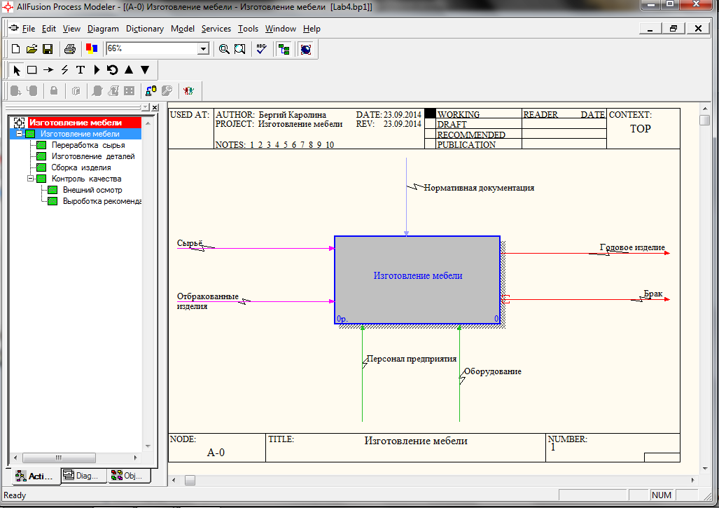Switch to the Objects tab
Viewport: 719px width, 508px height.
[130, 476]
